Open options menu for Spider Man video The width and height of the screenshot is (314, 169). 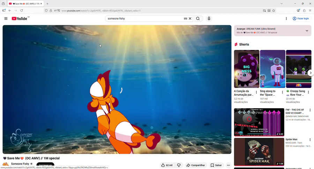point(310,140)
